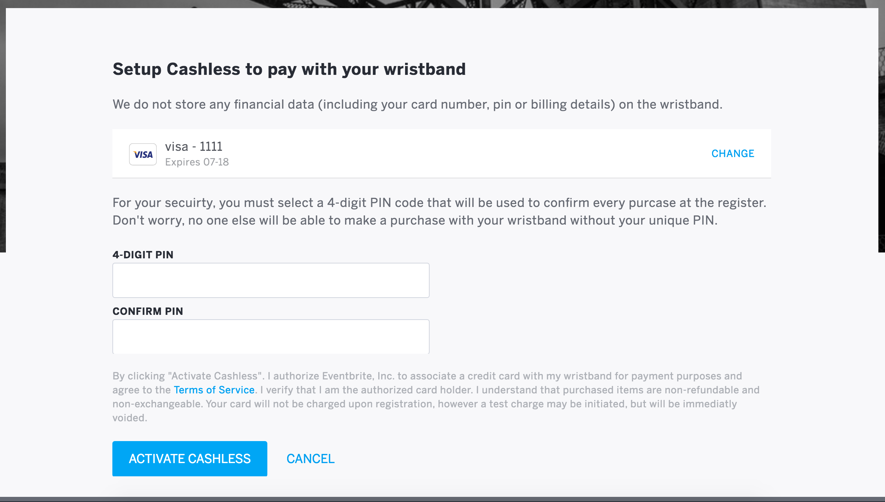885x502 pixels.
Task: Click the background photo on right edge
Action: pos(882,128)
